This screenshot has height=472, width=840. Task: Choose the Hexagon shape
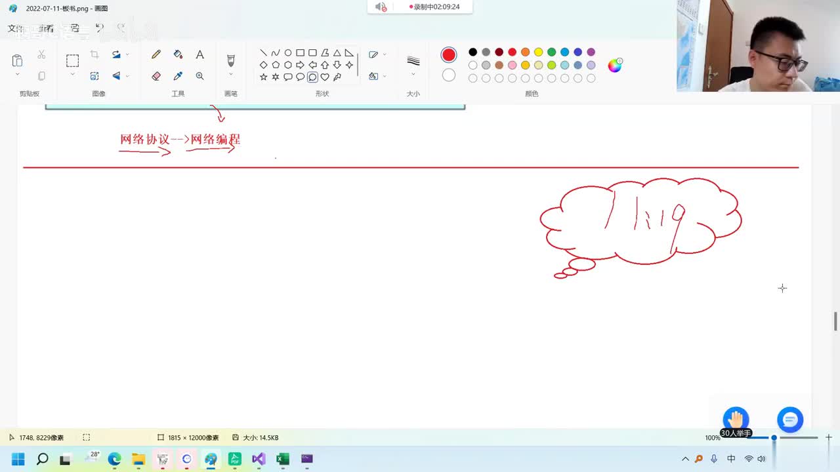point(287,65)
